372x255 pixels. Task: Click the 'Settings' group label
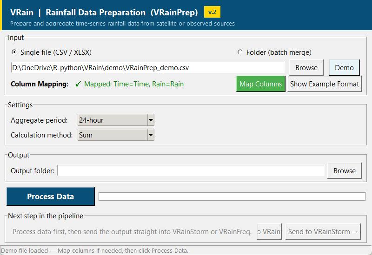click(20, 105)
